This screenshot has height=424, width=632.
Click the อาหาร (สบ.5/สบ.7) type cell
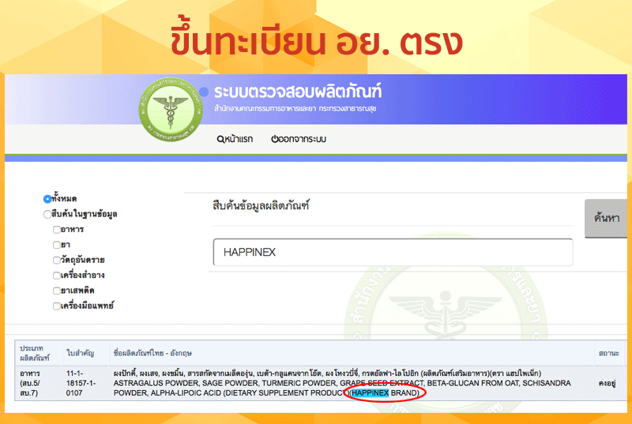click(38, 383)
